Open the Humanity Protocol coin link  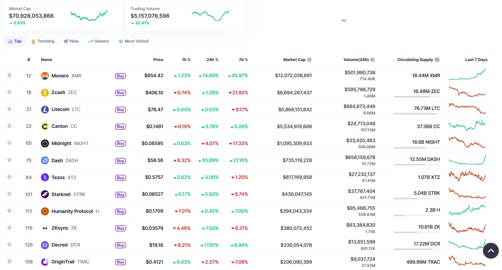click(x=72, y=211)
